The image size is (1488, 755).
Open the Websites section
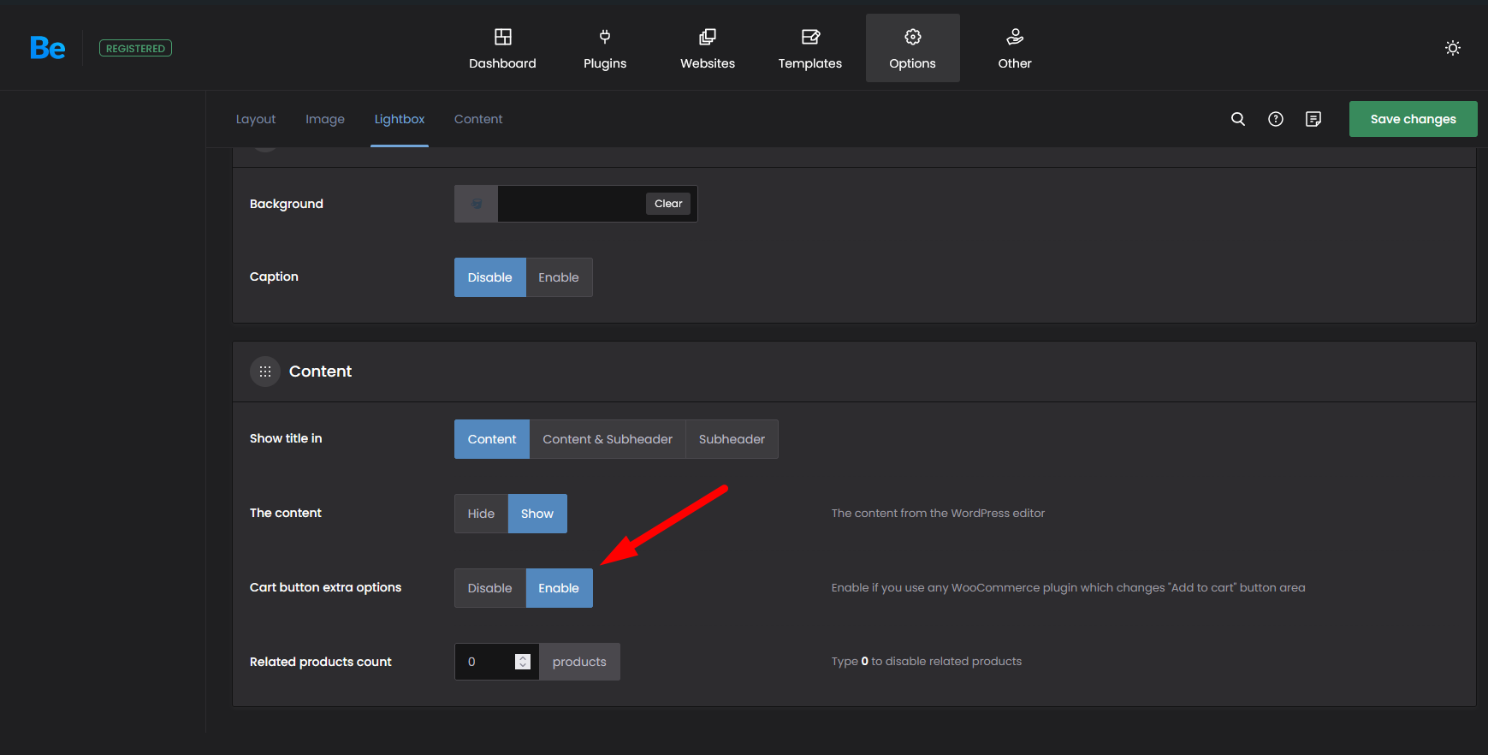point(708,48)
